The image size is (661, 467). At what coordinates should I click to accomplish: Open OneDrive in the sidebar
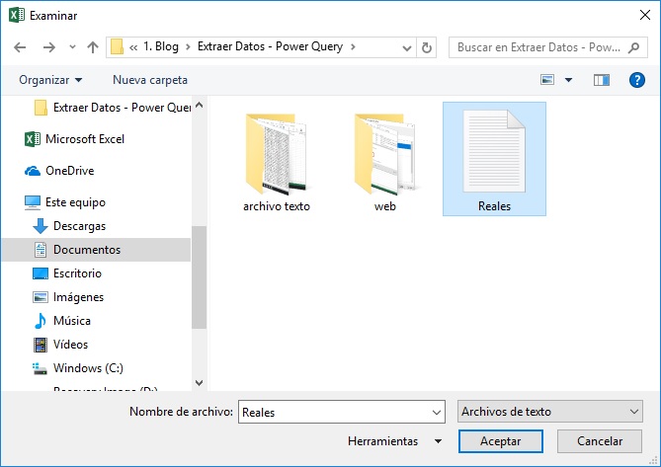[59, 171]
